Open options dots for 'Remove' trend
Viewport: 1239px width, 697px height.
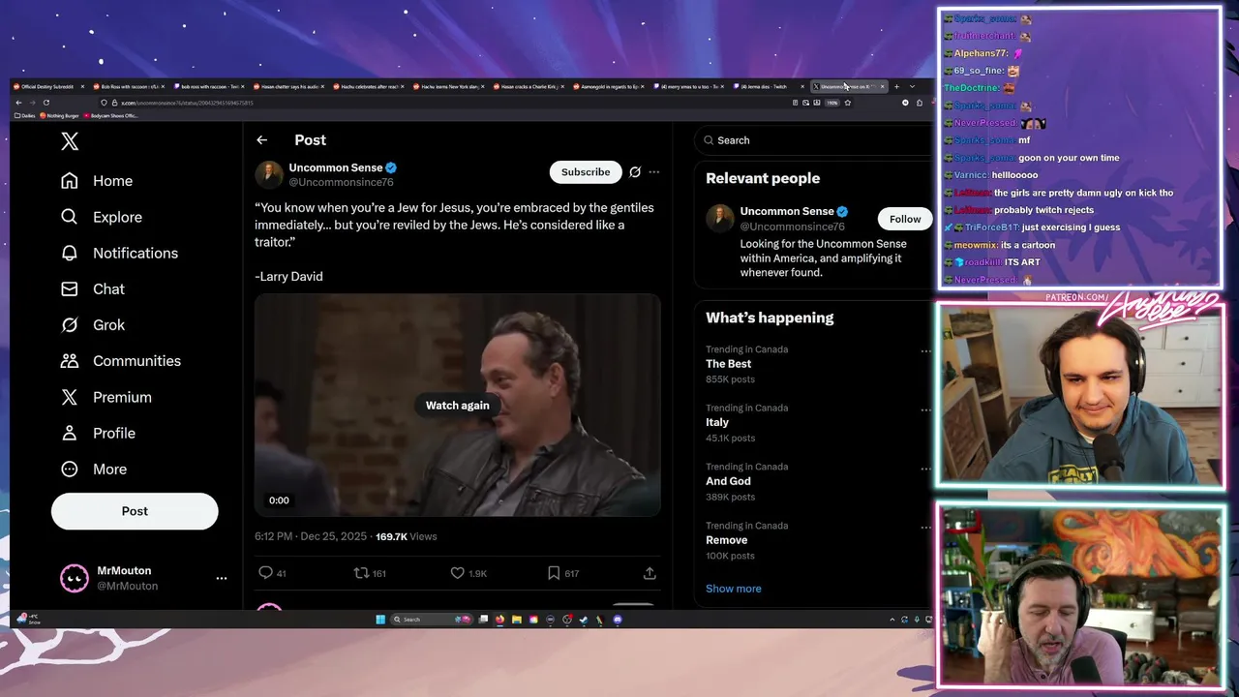click(x=925, y=529)
